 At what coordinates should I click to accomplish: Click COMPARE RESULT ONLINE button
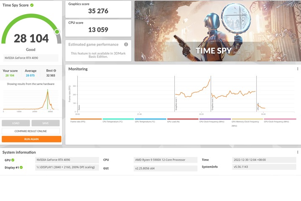[31, 131]
